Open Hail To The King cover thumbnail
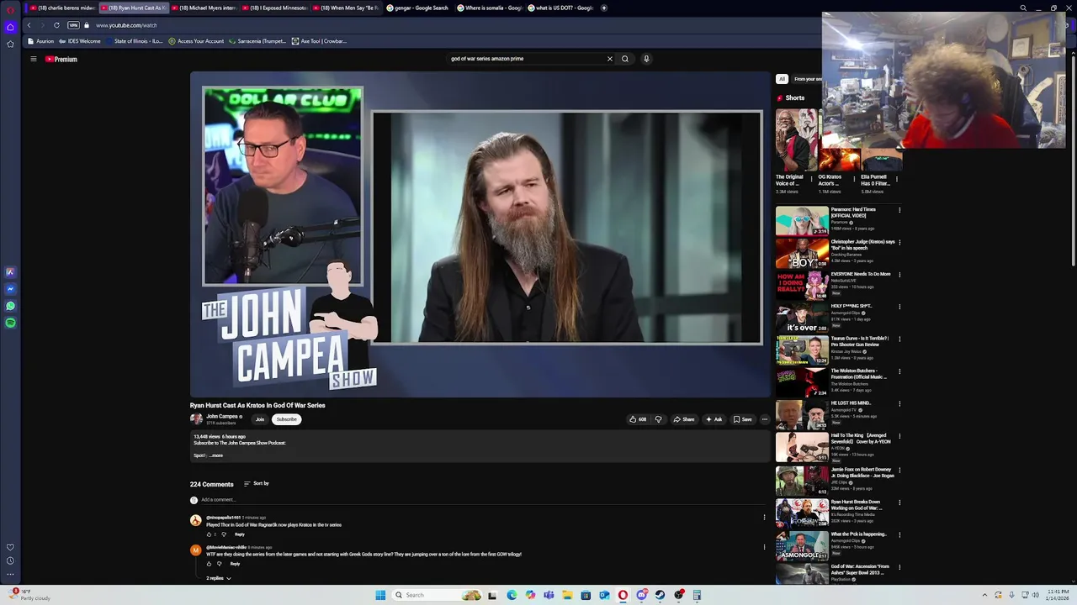This screenshot has height=605, width=1077. coord(802,448)
